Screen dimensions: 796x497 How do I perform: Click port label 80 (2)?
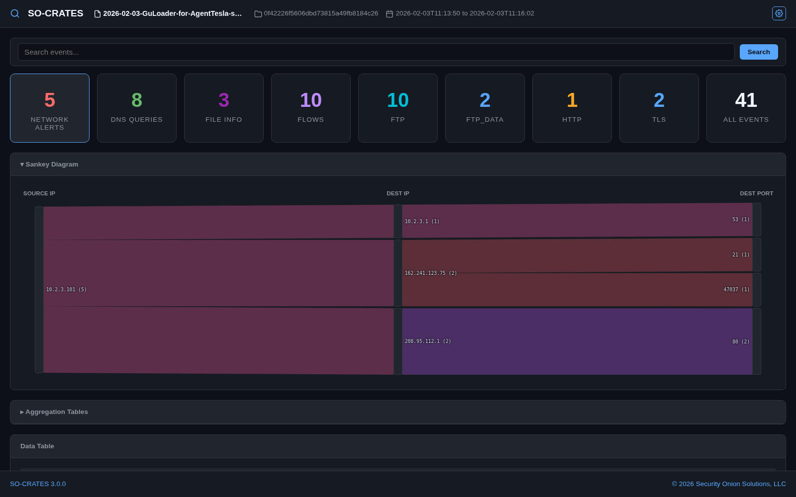741,342
